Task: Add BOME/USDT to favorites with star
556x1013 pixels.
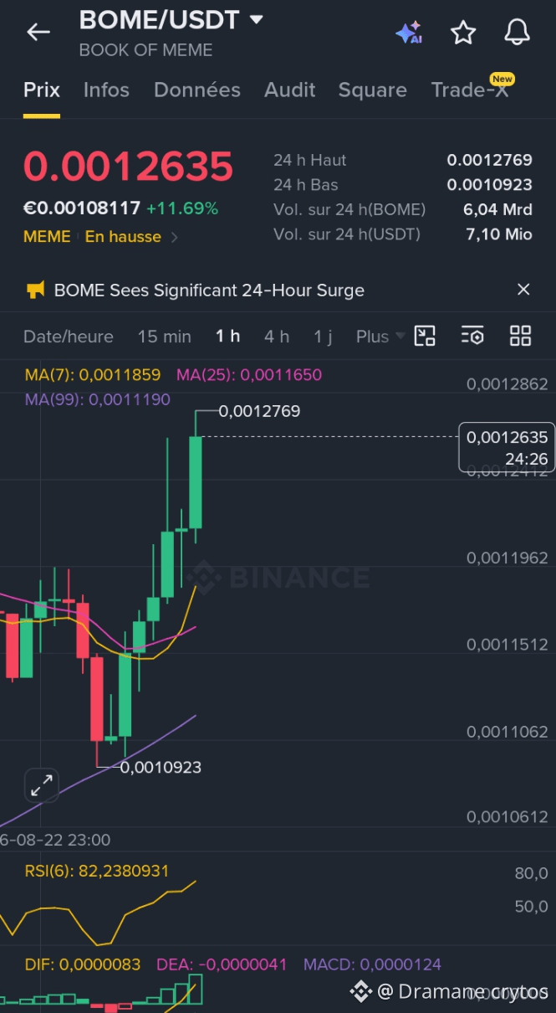Action: [463, 33]
